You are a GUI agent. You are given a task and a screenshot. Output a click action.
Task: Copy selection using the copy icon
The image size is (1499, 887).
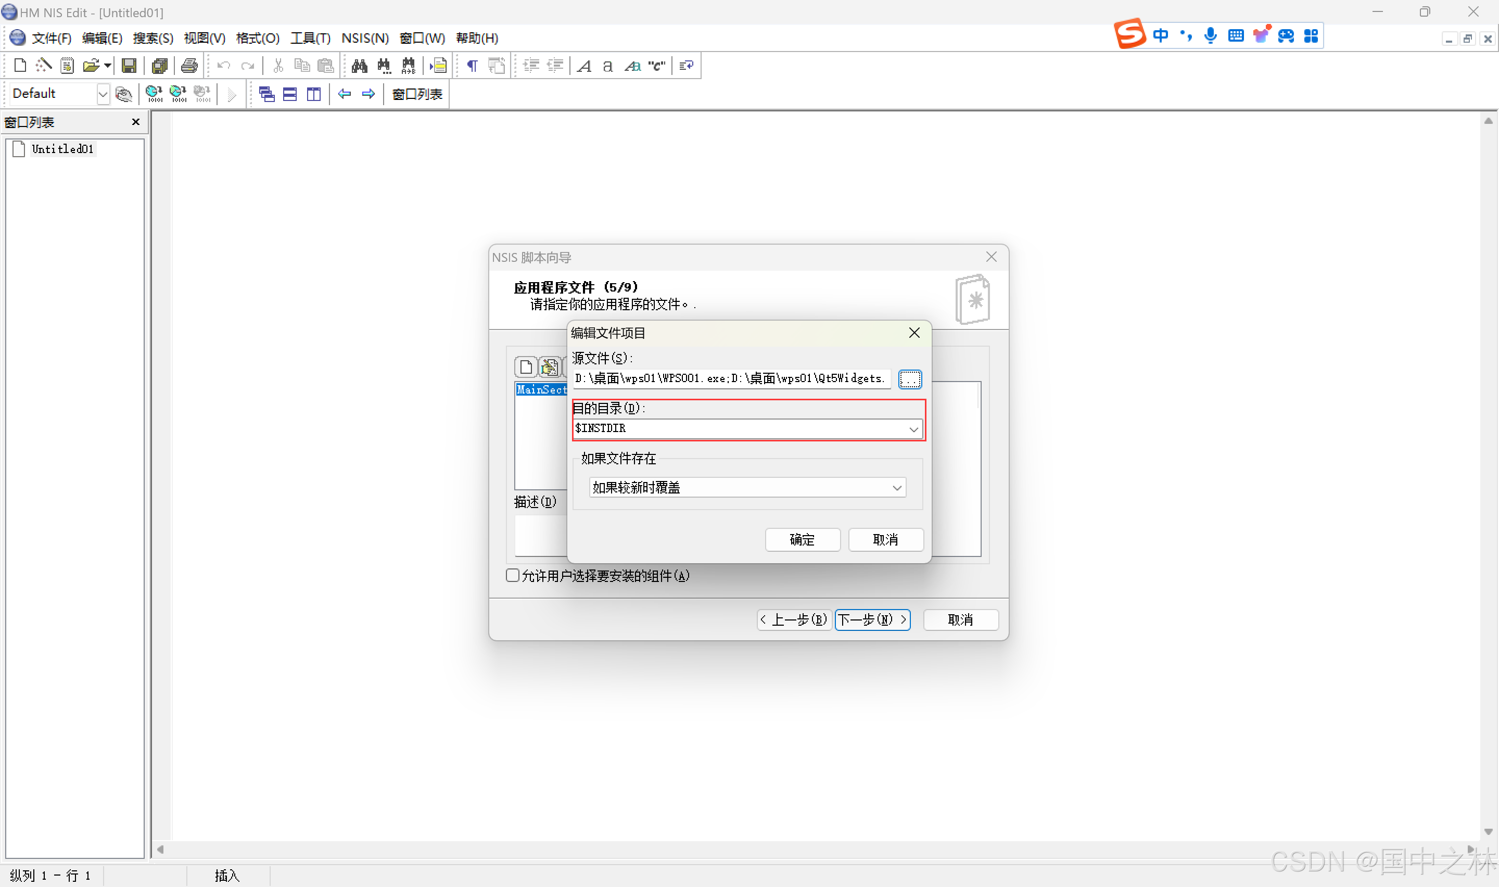click(x=302, y=65)
